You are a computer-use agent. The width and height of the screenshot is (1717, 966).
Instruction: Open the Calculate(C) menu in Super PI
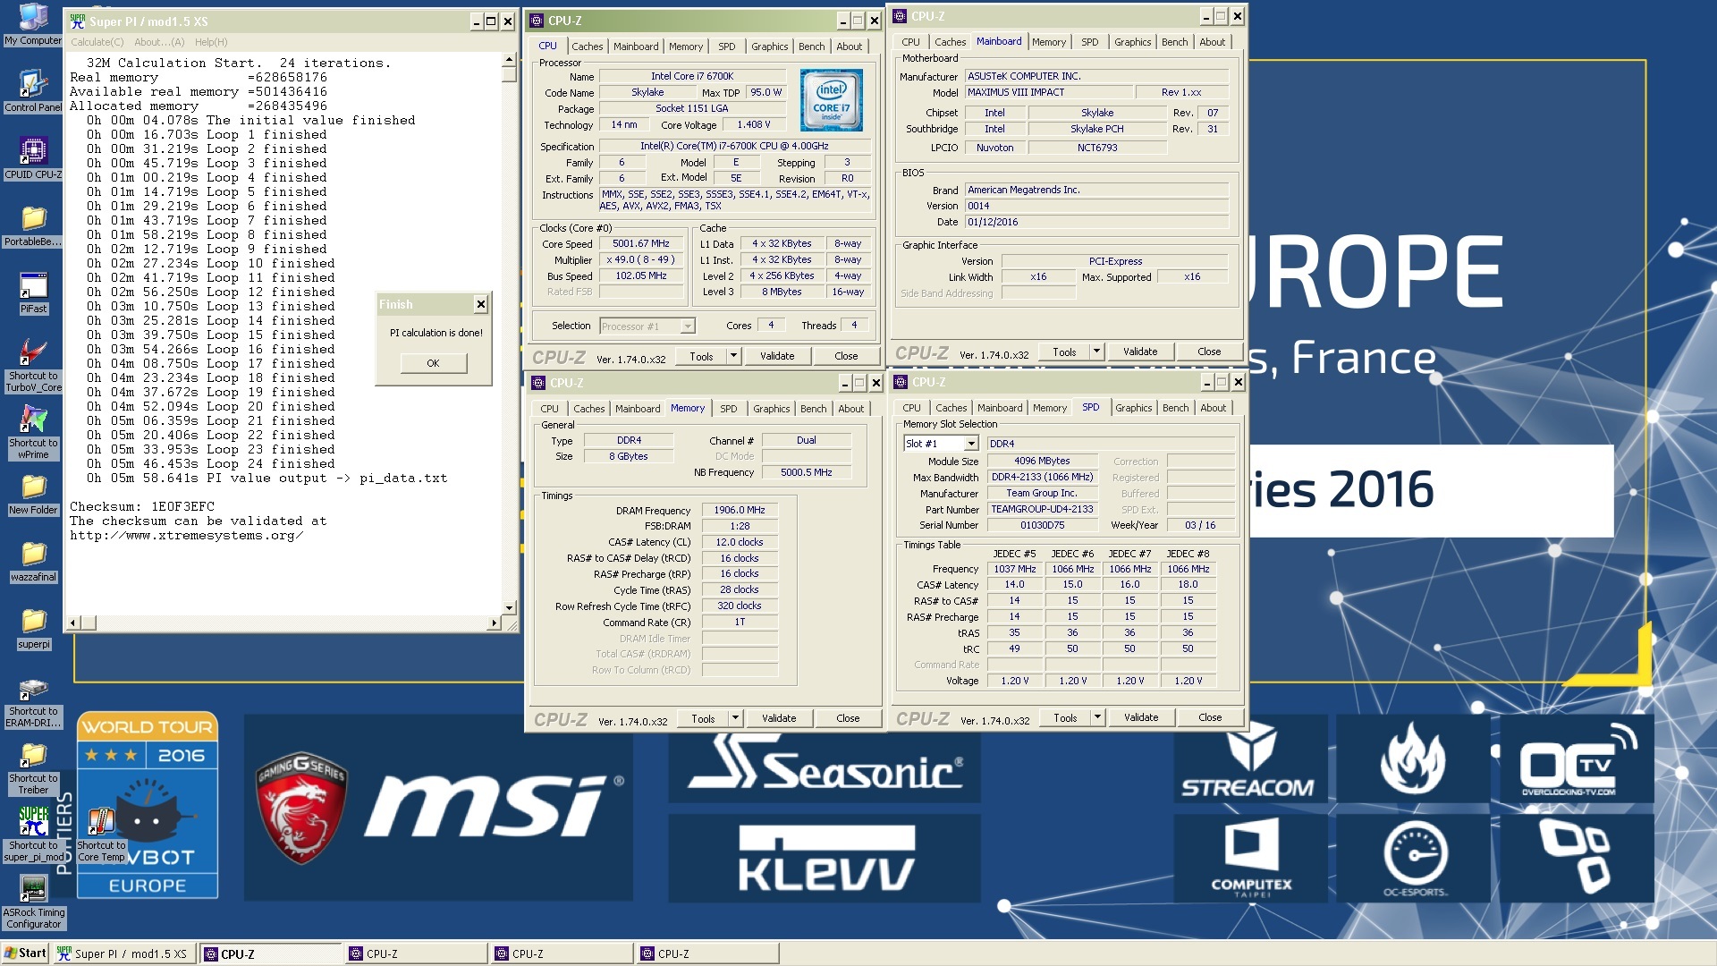[97, 42]
